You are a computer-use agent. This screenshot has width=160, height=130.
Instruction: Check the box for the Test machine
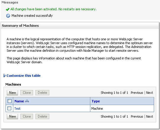9,108
